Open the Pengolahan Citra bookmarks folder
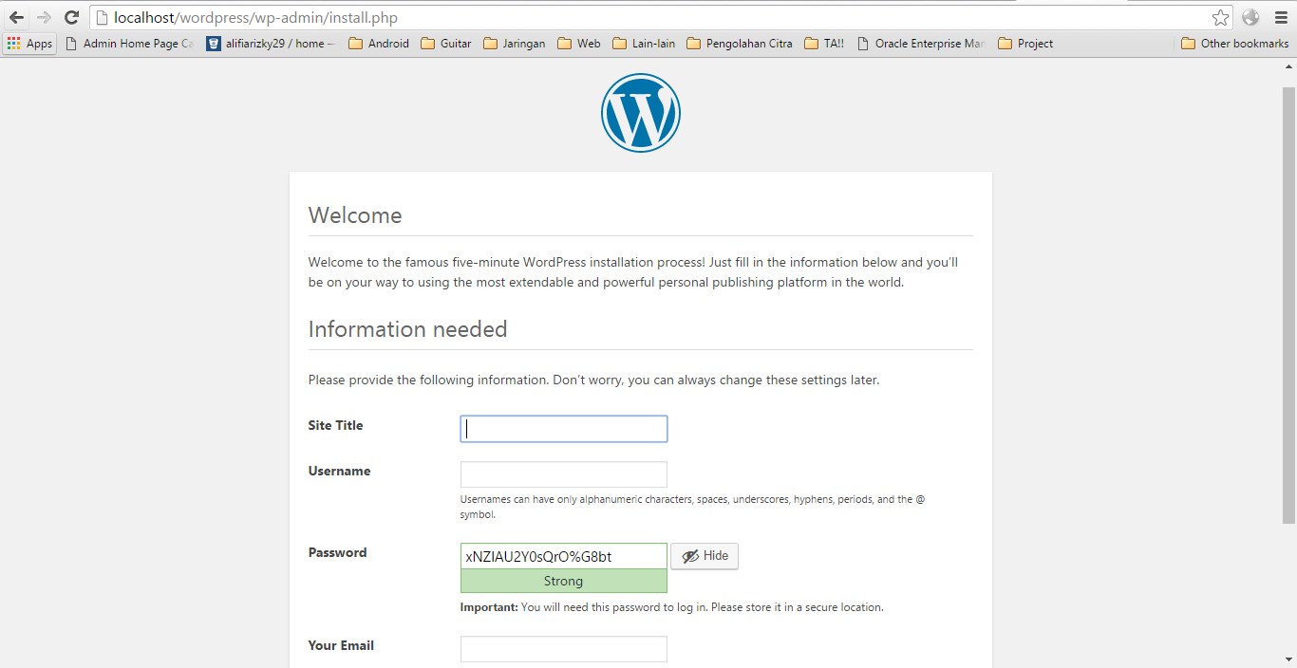The height and width of the screenshot is (668, 1297). pos(740,44)
